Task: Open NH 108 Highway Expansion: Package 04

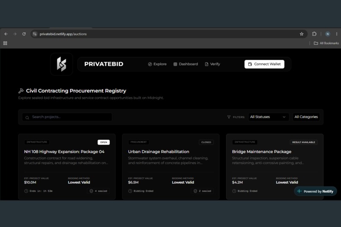Action: [x=64, y=152]
